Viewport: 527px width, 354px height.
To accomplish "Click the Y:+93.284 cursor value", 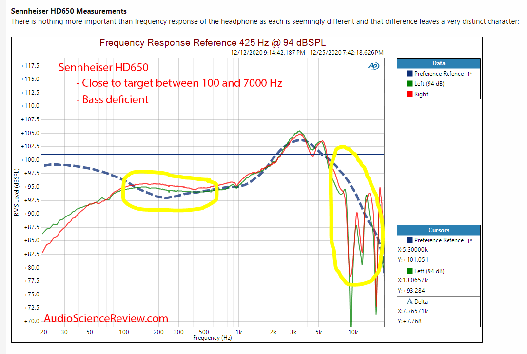I will tap(412, 290).
